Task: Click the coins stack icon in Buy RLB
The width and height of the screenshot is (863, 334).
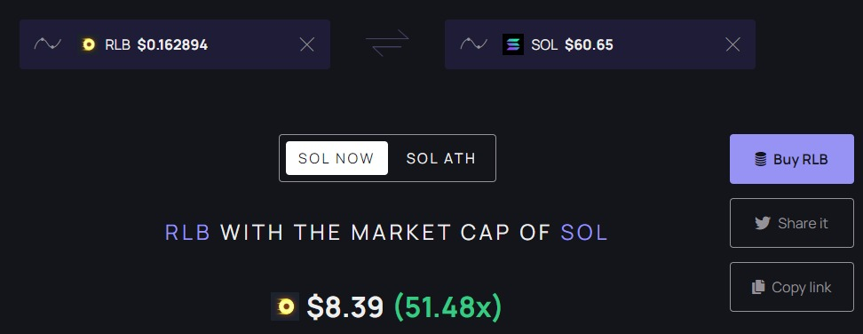Action: click(761, 160)
